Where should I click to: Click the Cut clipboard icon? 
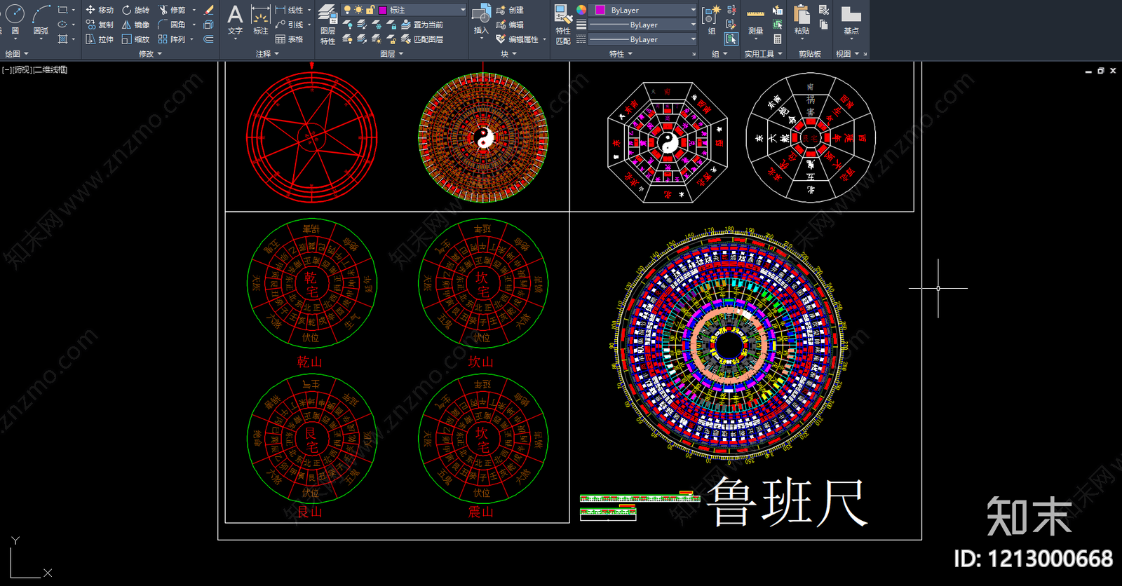[x=824, y=10]
